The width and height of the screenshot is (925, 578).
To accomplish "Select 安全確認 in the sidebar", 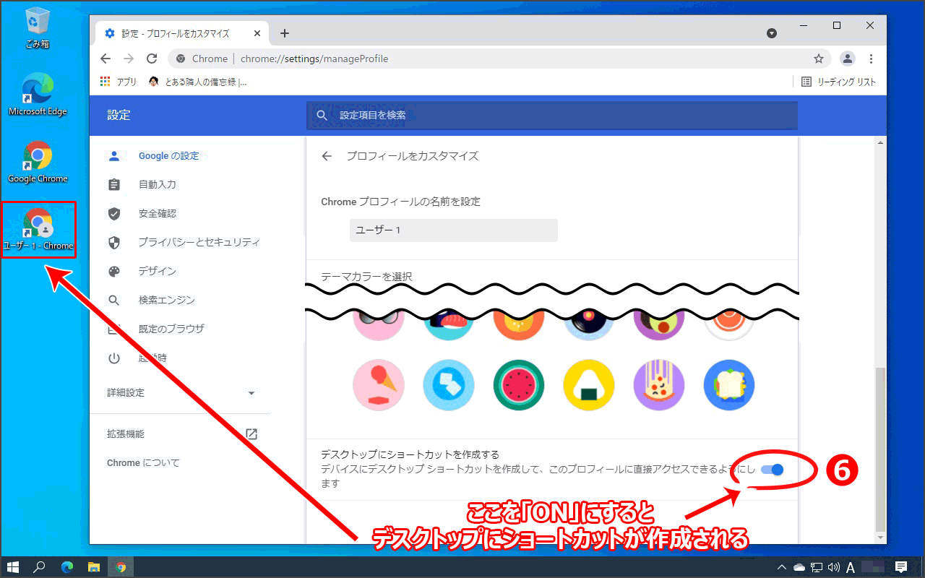I will [x=158, y=213].
